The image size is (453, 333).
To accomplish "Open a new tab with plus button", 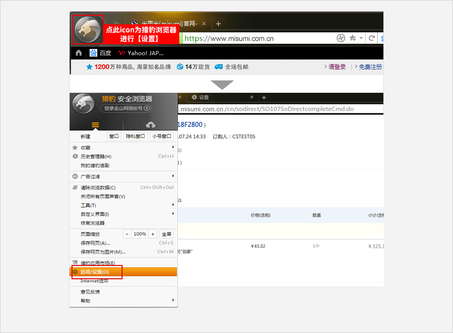I will click(218, 24).
